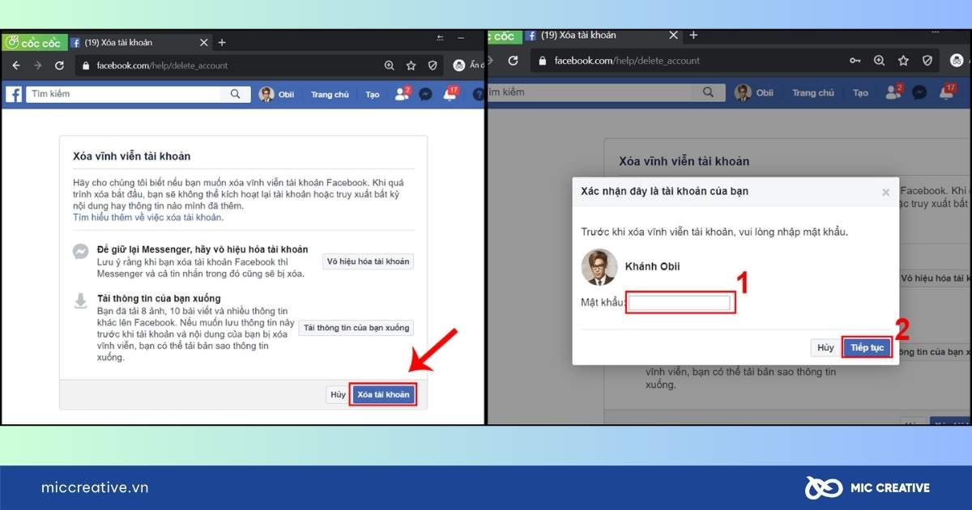972x510 pixels.
Task: Click Vô hiệu hóa tài khoản button in left window
Action: tap(369, 261)
